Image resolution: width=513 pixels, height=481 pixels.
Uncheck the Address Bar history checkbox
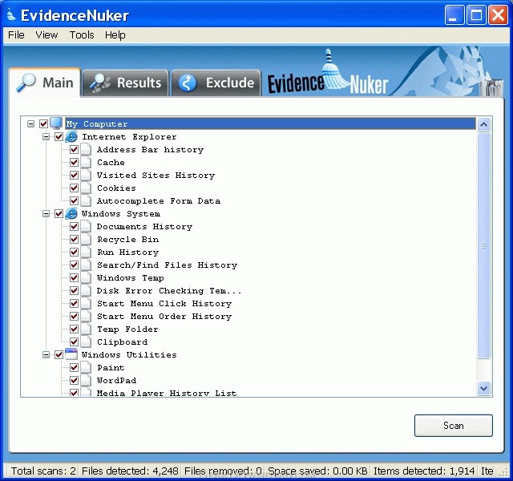coord(75,150)
